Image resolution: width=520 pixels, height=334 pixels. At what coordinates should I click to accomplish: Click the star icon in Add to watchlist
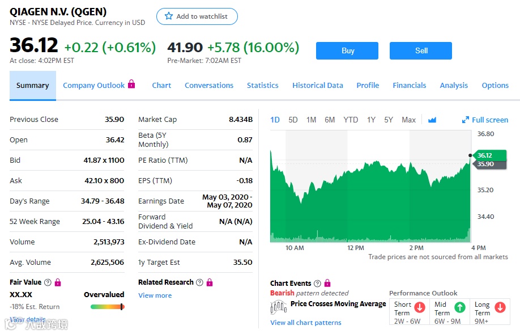(x=169, y=16)
